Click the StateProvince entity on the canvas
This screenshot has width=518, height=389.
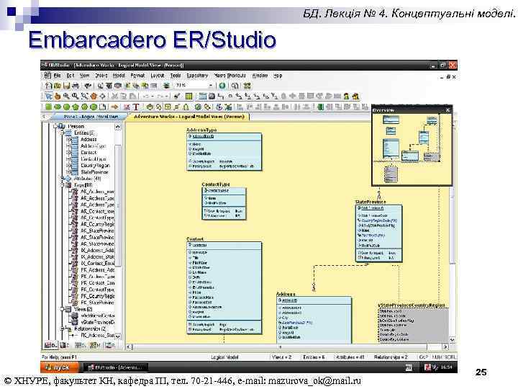tap(379, 233)
